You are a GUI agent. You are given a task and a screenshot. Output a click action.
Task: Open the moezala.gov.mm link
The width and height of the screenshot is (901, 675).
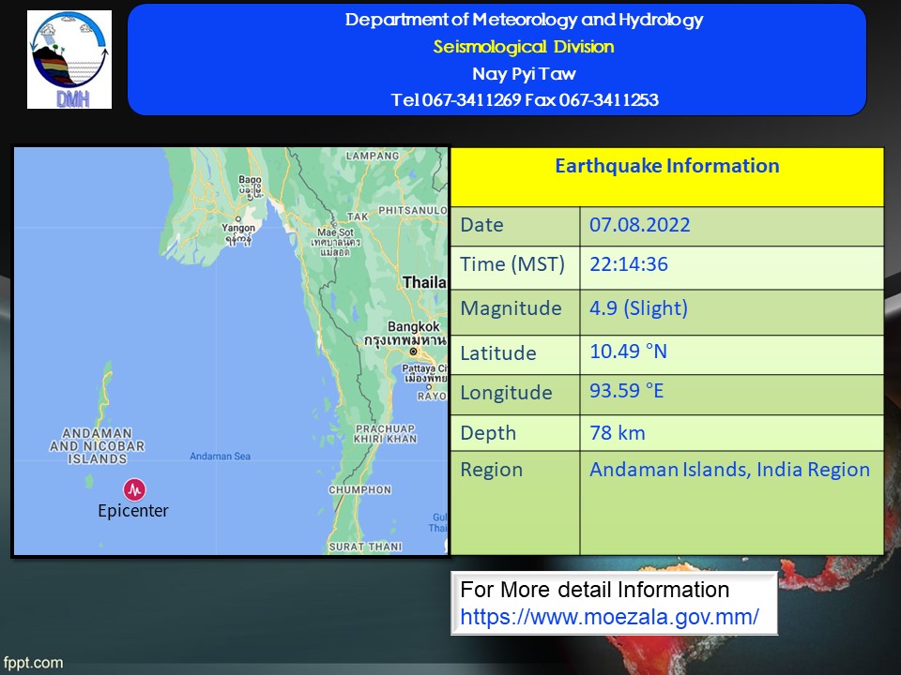(609, 617)
